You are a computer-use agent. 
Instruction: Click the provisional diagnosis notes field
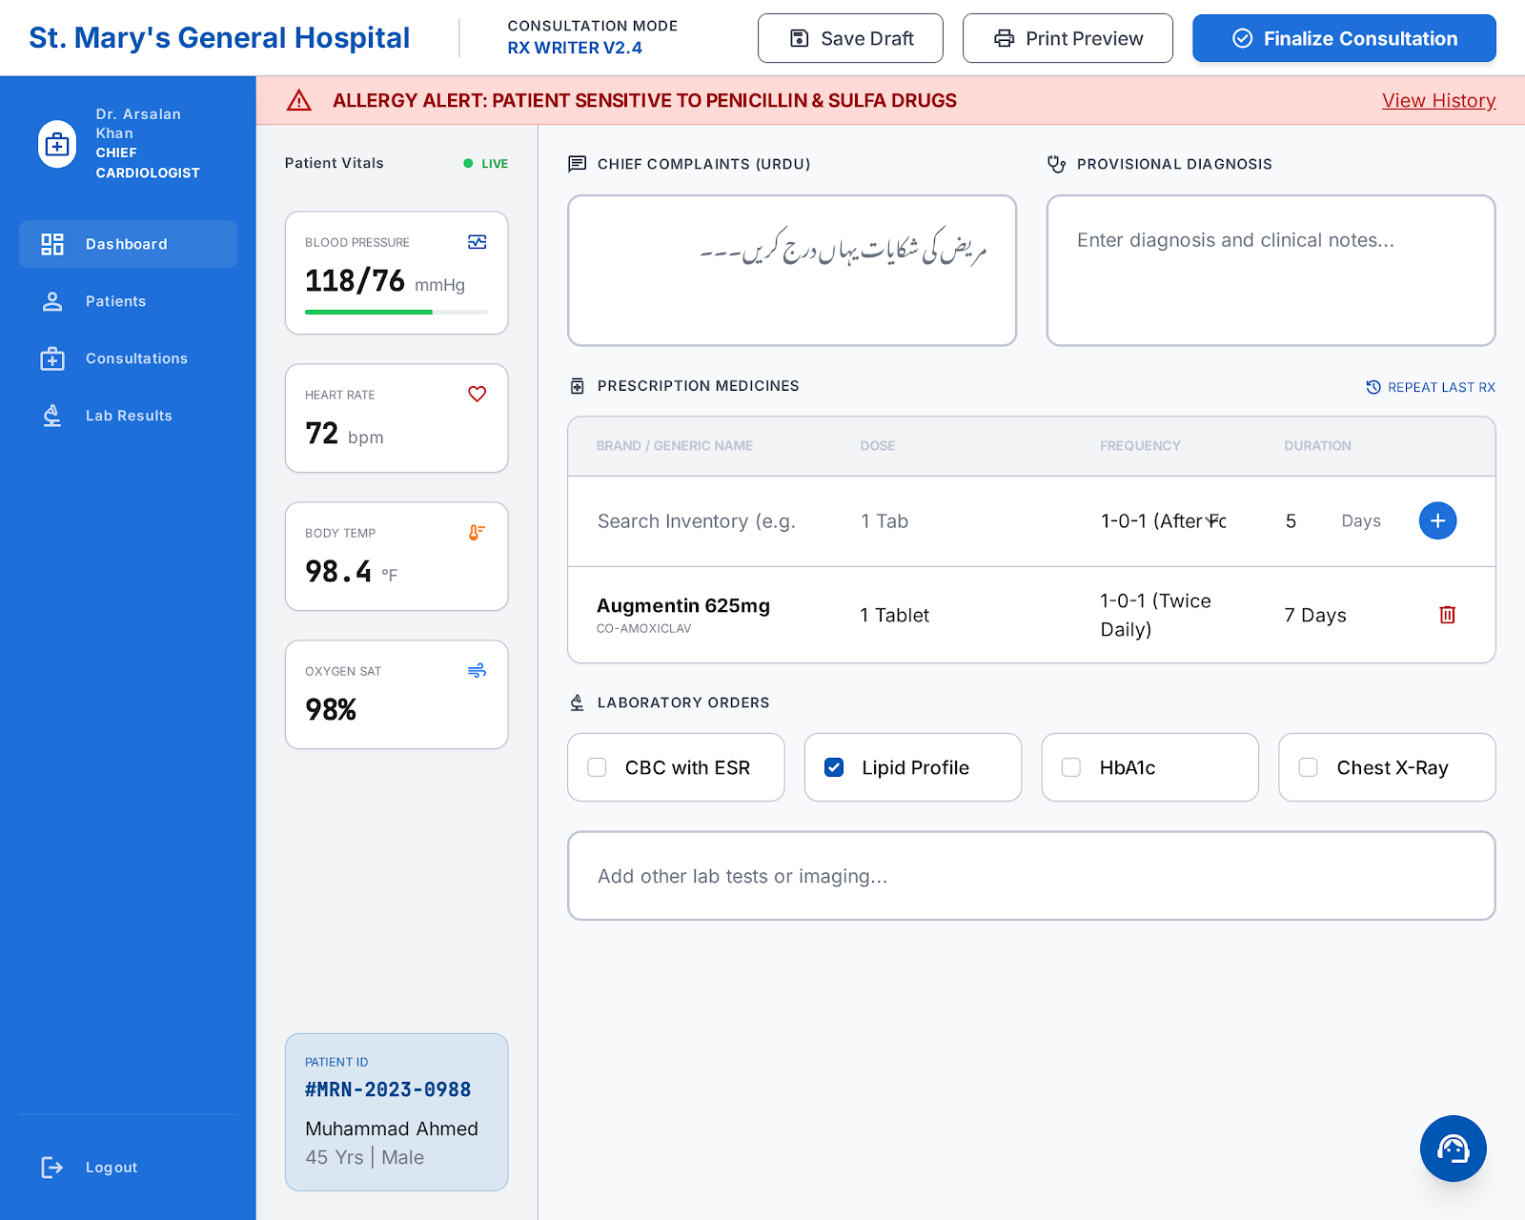(x=1271, y=271)
